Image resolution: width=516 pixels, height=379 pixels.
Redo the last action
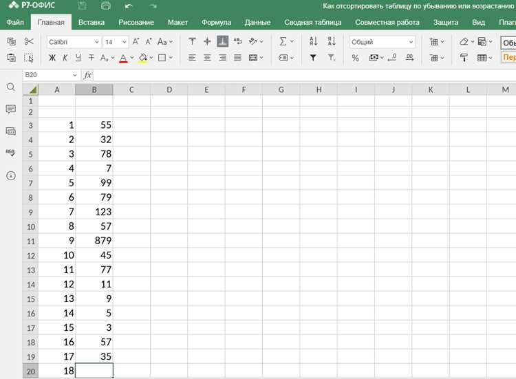(153, 6)
